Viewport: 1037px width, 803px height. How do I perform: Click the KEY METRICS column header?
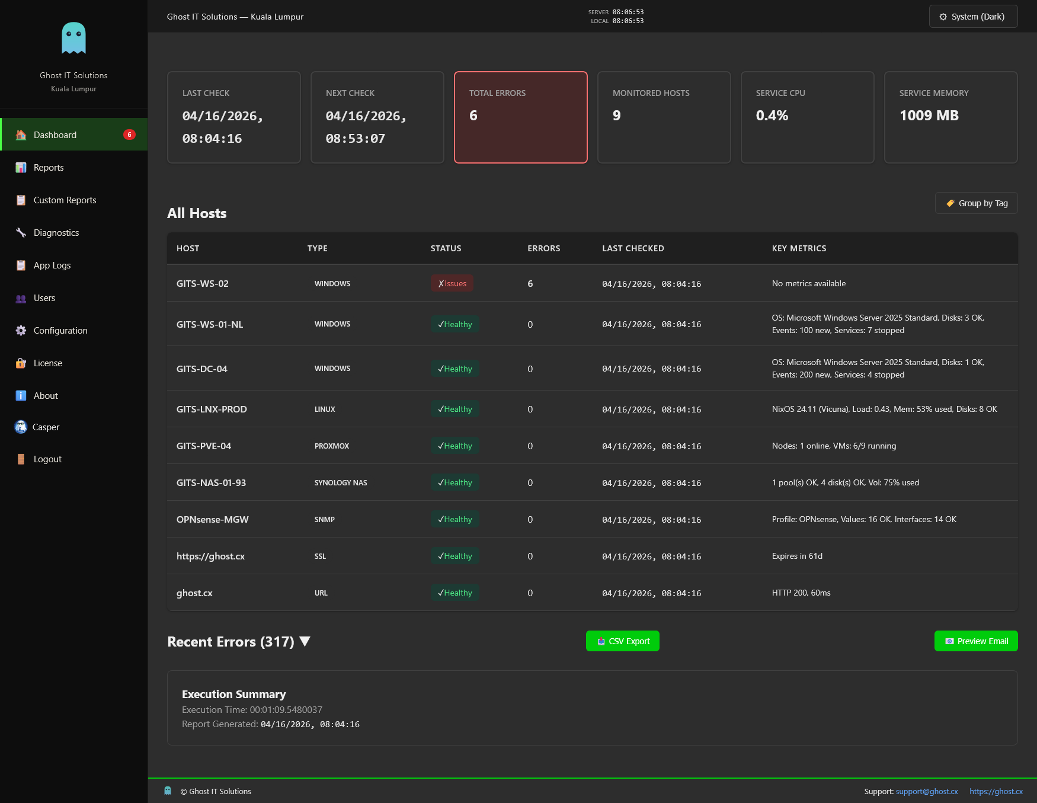799,248
